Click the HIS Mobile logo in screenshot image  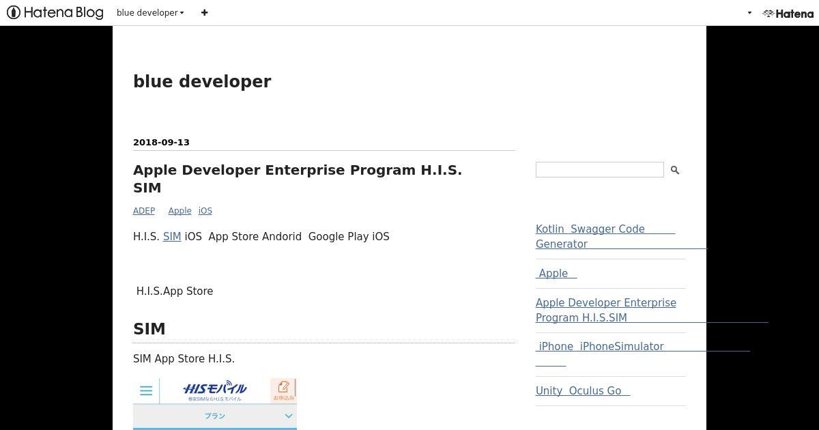(x=215, y=390)
